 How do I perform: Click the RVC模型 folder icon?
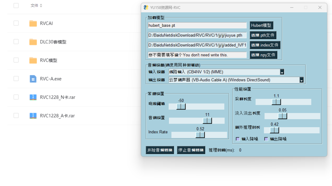pos(33,60)
